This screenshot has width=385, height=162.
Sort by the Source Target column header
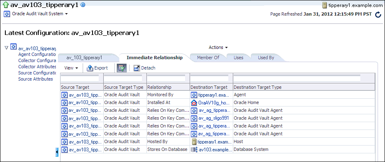[x=82, y=87]
